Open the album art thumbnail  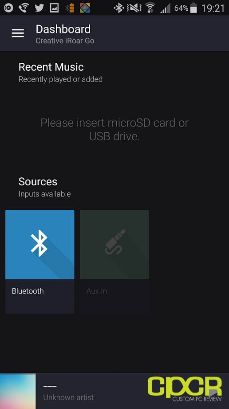[x=18, y=391]
